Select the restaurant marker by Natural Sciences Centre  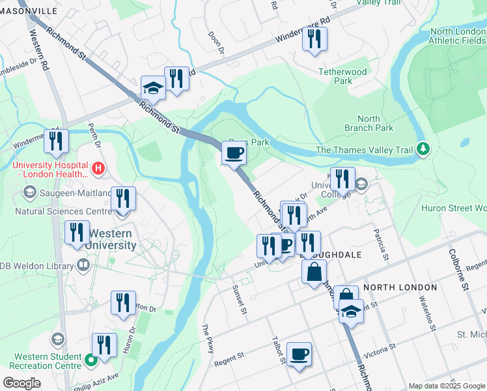(x=123, y=200)
